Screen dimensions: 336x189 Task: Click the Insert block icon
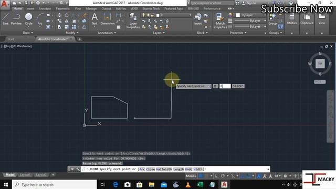[x=198, y=19]
